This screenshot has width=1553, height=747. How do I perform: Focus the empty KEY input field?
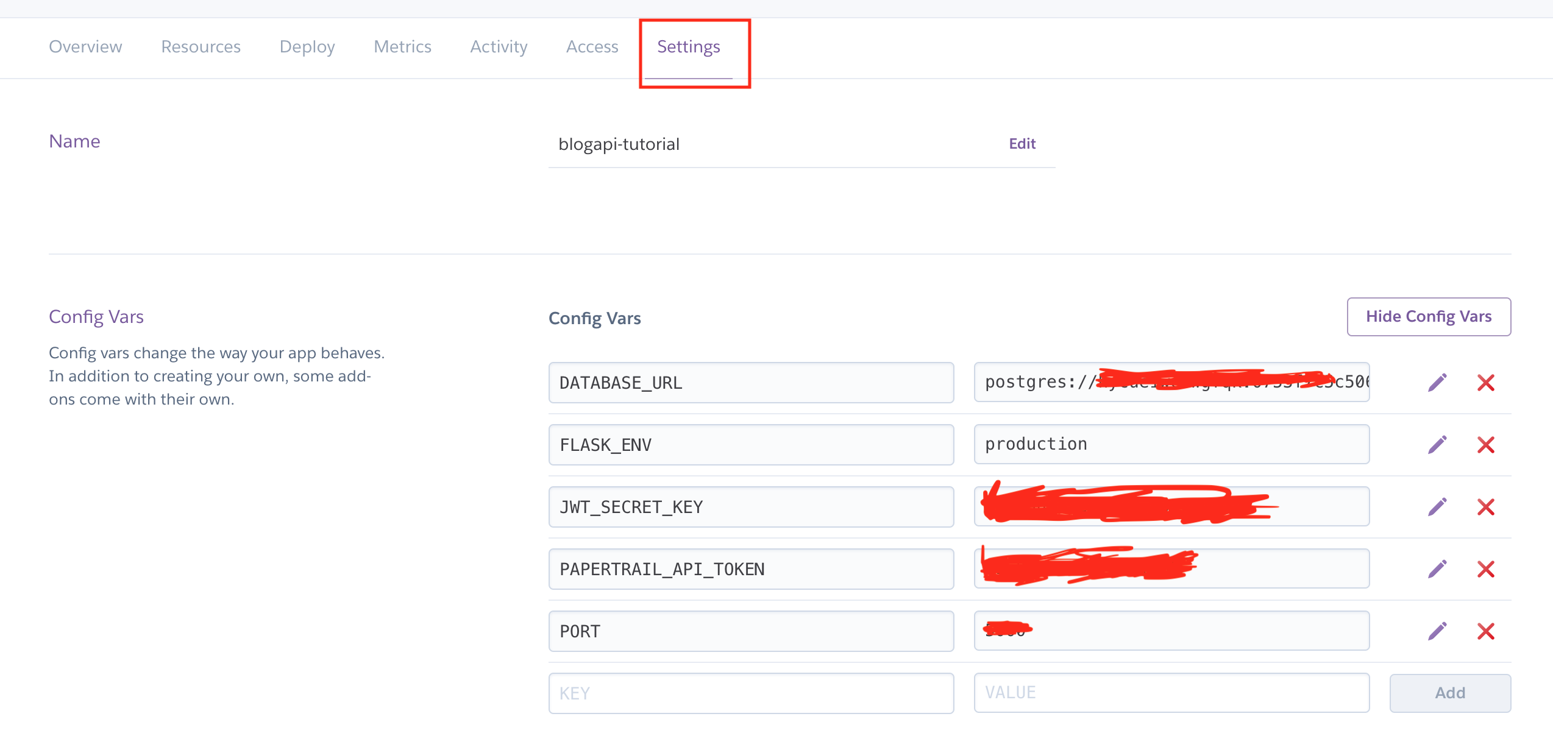[751, 693]
